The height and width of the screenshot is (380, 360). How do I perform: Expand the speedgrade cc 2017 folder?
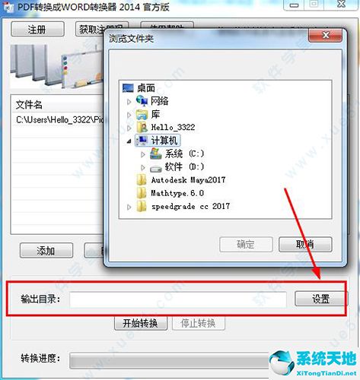tap(129, 207)
